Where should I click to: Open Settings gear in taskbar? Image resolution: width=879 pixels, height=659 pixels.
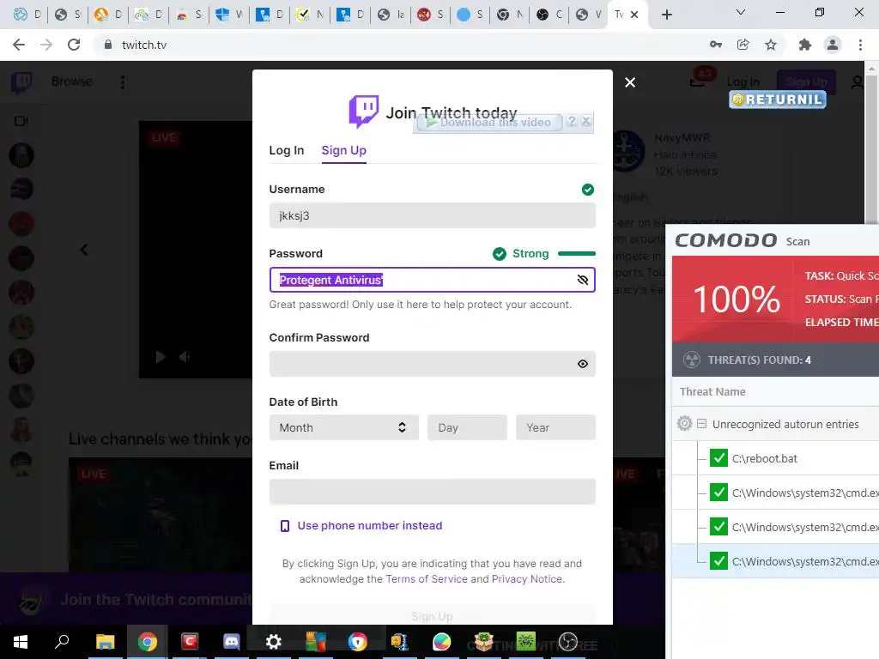point(273,642)
